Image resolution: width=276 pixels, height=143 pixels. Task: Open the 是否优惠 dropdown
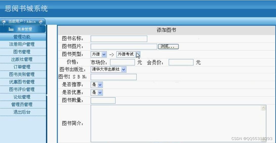pyautogui.click(x=97, y=93)
